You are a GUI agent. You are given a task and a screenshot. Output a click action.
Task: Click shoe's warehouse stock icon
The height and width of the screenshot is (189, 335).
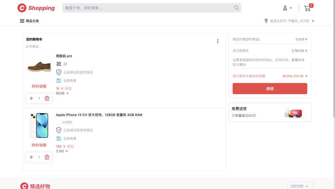pos(59,80)
